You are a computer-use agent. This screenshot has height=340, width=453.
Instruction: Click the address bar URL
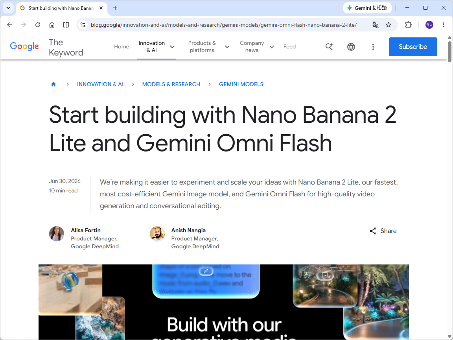(x=224, y=25)
